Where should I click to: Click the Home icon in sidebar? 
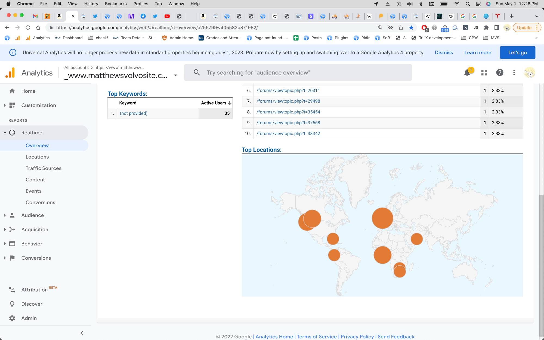12,91
